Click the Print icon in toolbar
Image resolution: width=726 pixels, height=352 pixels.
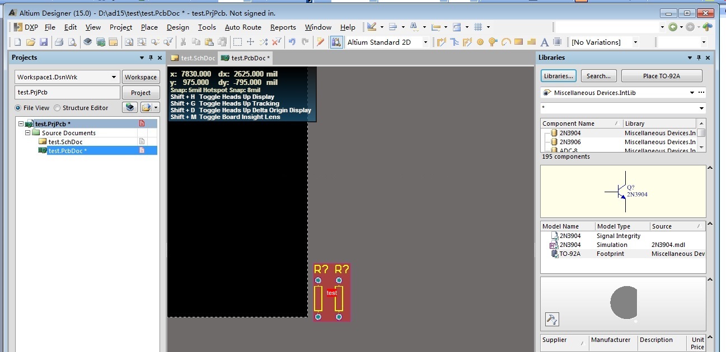tap(59, 42)
